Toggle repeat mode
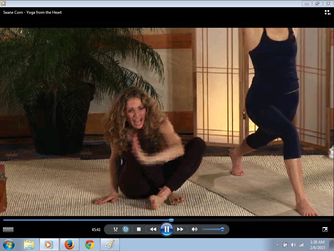 [x=126, y=229]
